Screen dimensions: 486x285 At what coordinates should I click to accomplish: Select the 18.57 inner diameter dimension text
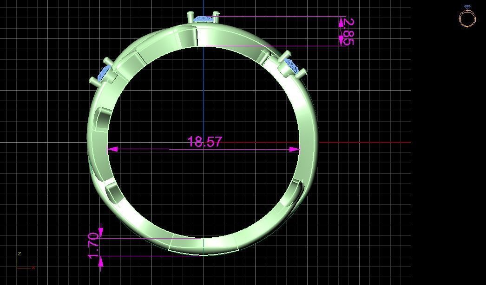(x=205, y=142)
